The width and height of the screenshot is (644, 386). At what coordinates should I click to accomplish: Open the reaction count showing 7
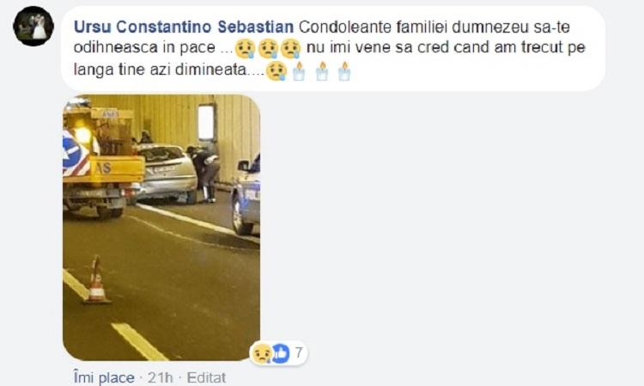pyautogui.click(x=299, y=352)
